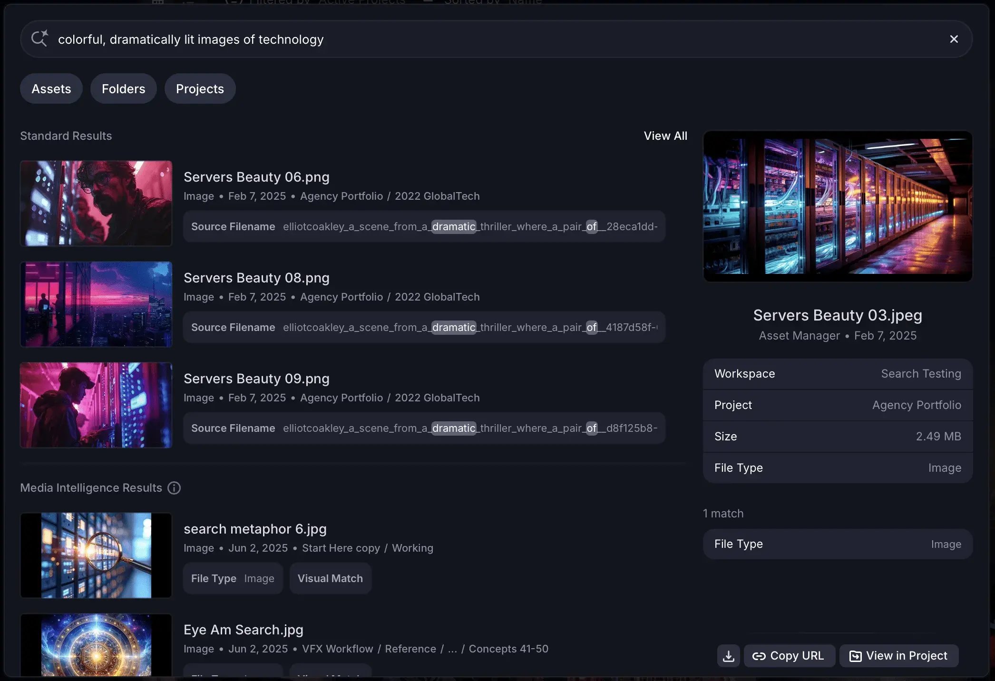Click the filter icon beside Active Projects
995x681 pixels.
(x=233, y=2)
